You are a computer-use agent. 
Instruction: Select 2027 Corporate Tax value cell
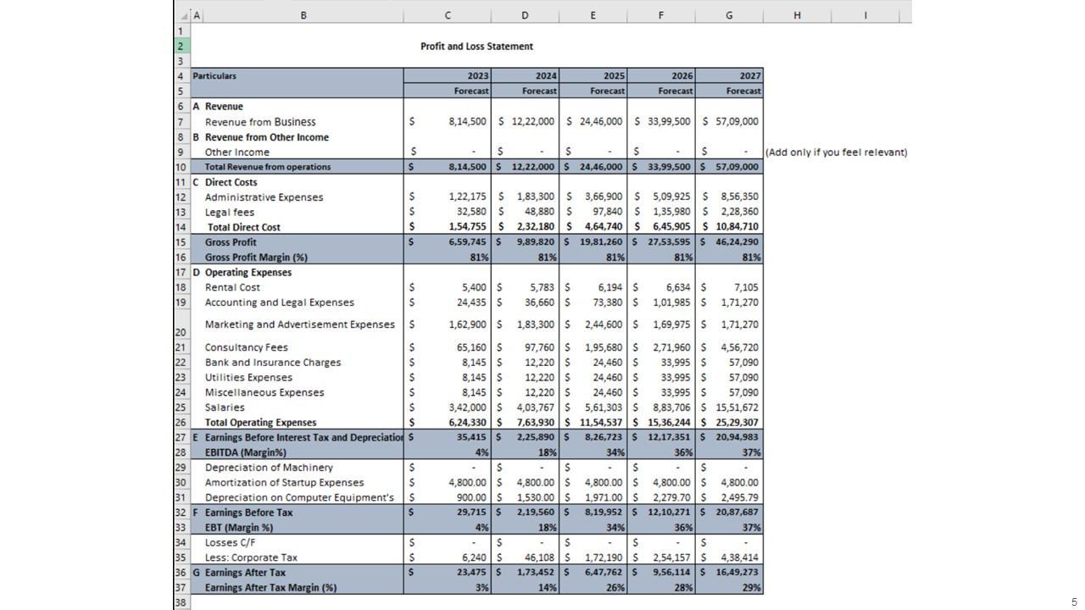739,557
